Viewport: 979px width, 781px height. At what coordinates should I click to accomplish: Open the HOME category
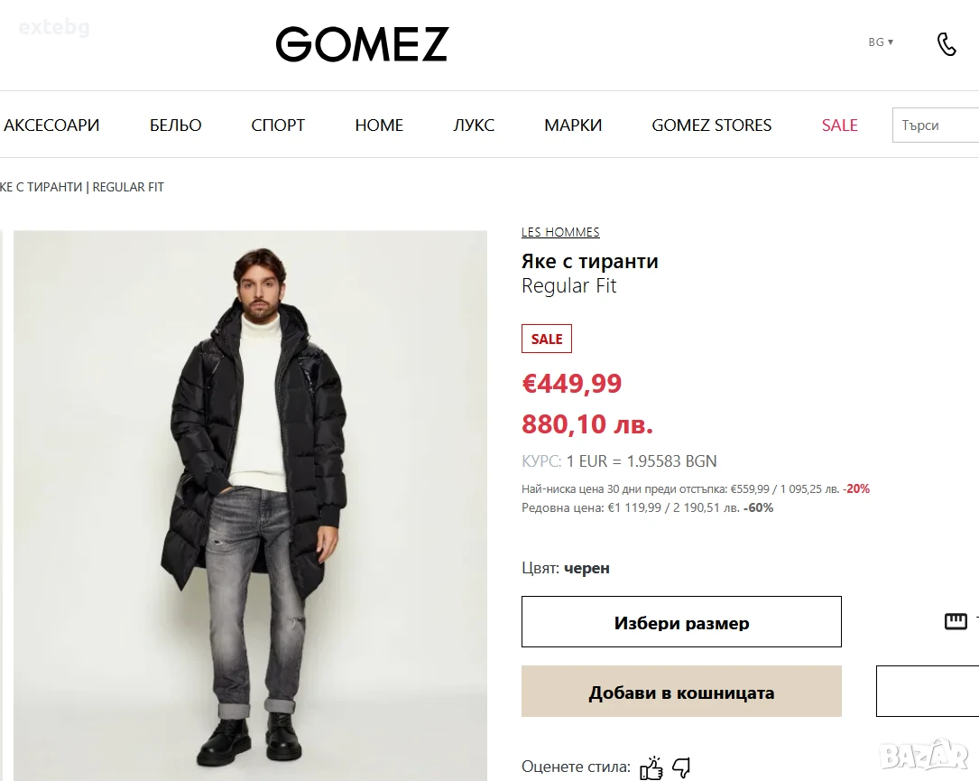[x=379, y=125]
